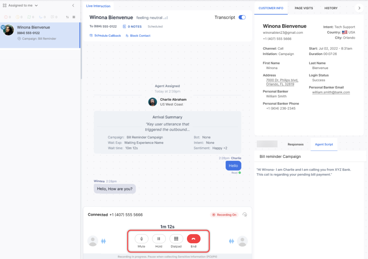This screenshot has height=259, width=368.
Task: Mute the microphone on the call
Action: 142,239
